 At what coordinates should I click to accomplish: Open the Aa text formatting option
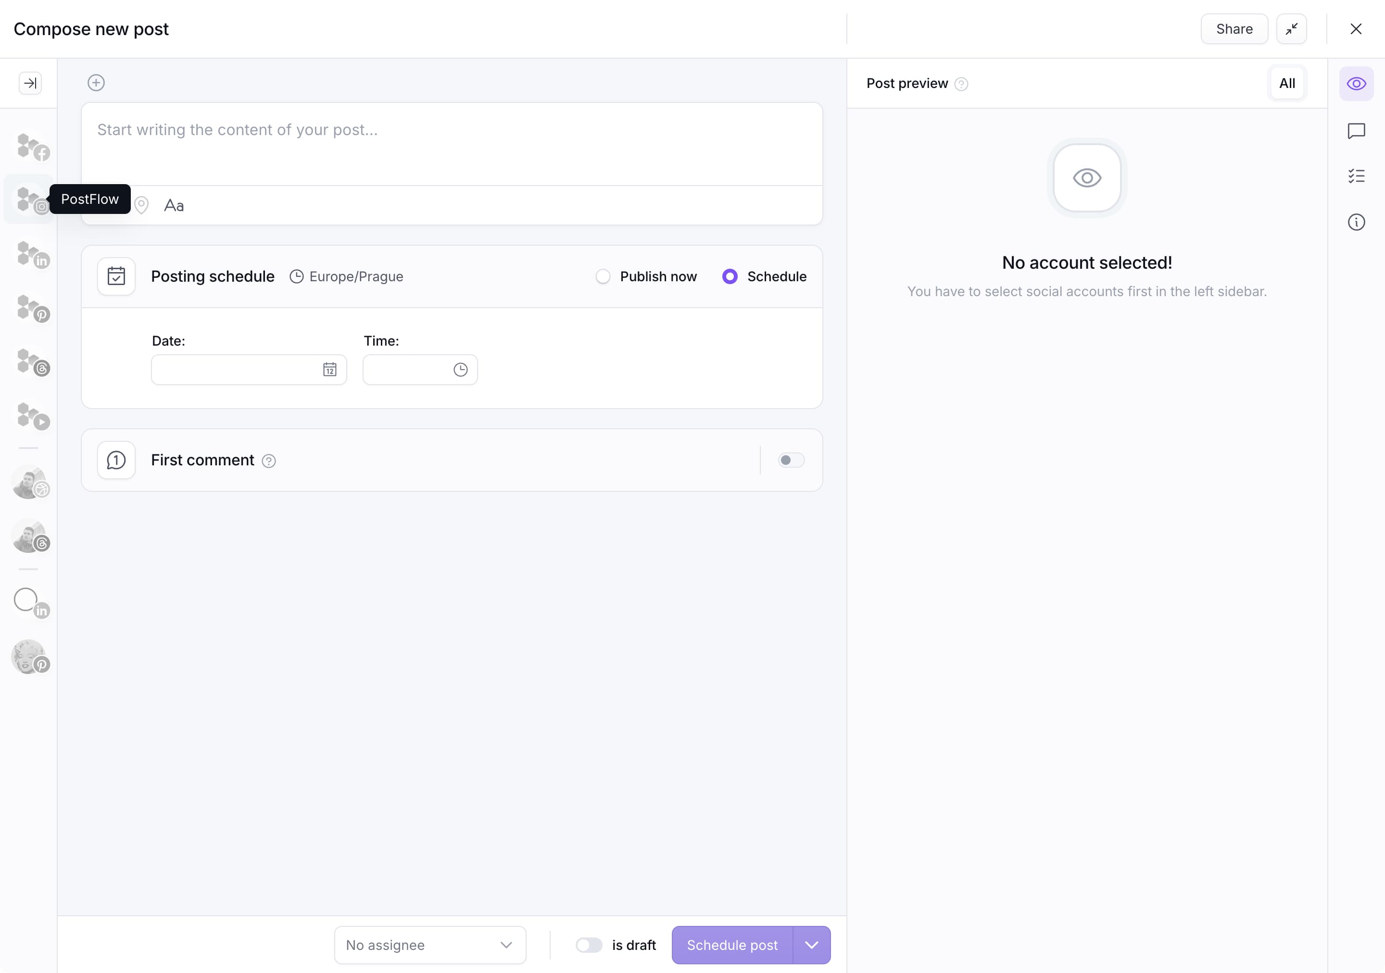pos(174,206)
